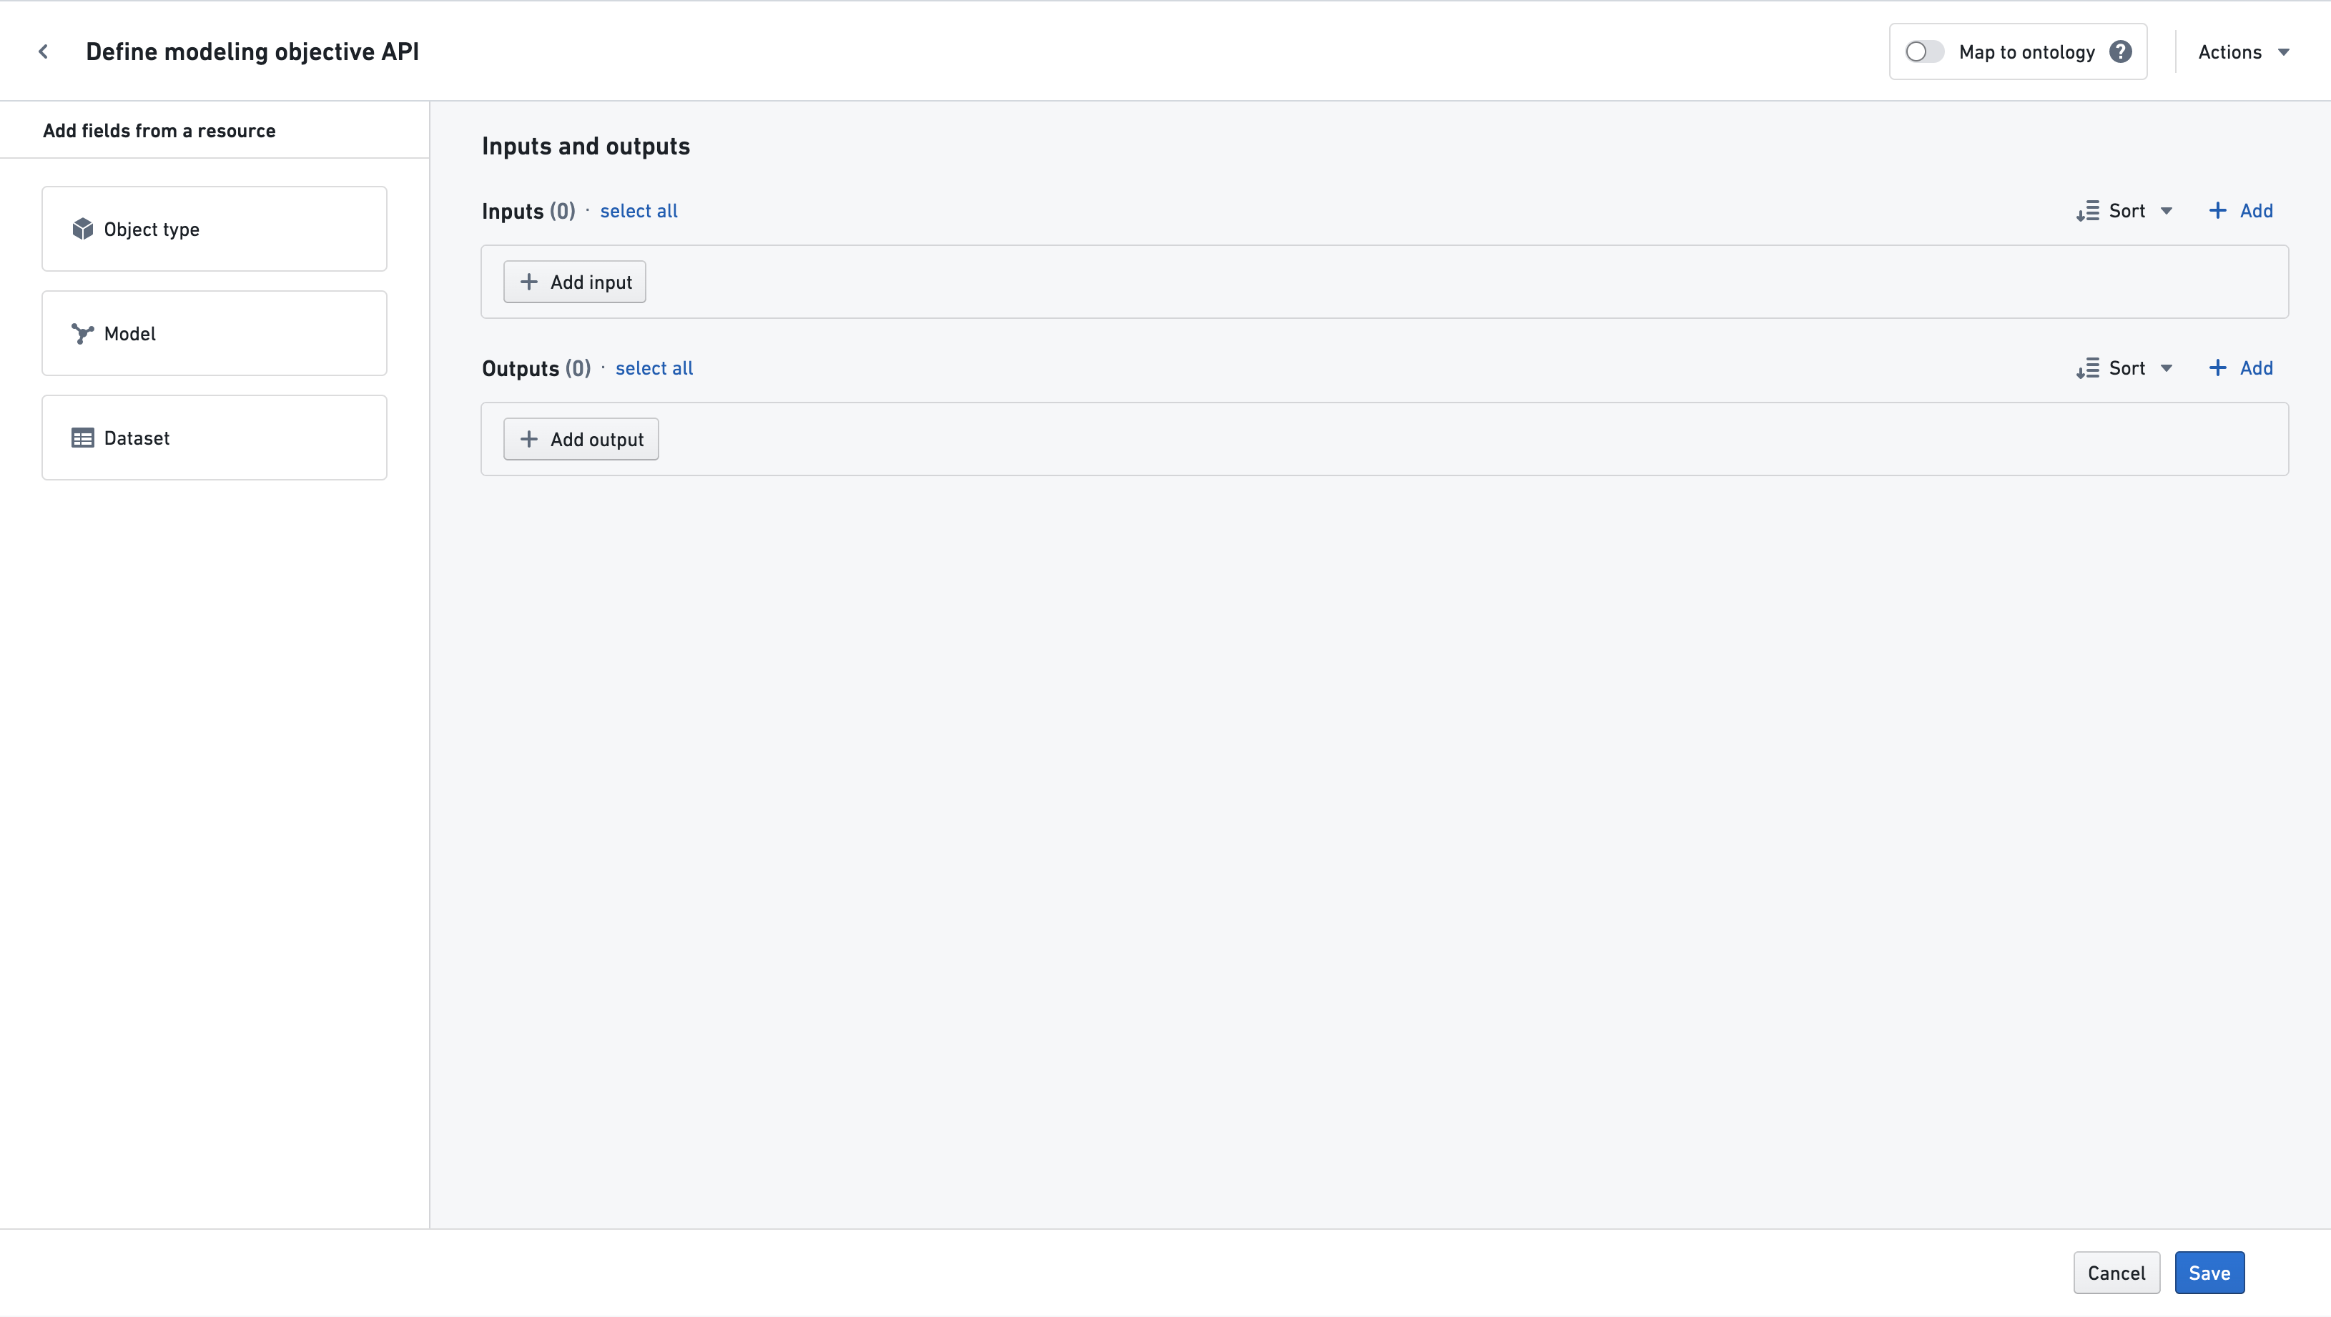
Task: Click the Cancel button
Action: pos(2116,1272)
